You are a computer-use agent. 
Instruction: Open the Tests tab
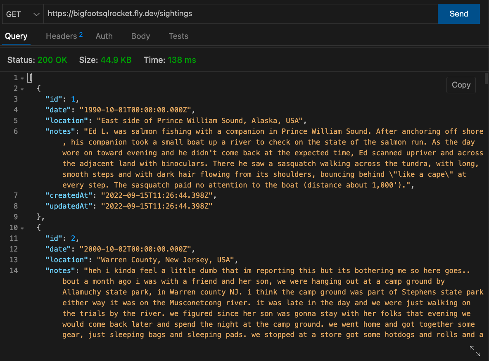pyautogui.click(x=178, y=36)
